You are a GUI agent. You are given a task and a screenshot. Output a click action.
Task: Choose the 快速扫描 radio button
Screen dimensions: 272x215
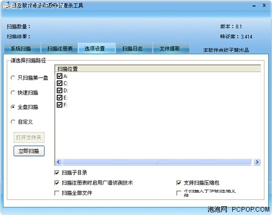point(13,93)
